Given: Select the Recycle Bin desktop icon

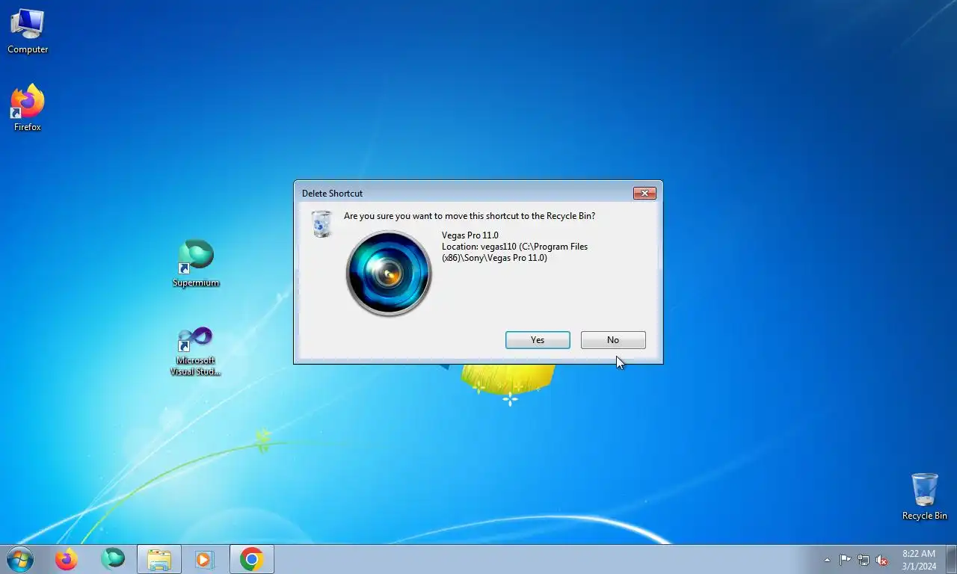Looking at the screenshot, I should tap(925, 496).
